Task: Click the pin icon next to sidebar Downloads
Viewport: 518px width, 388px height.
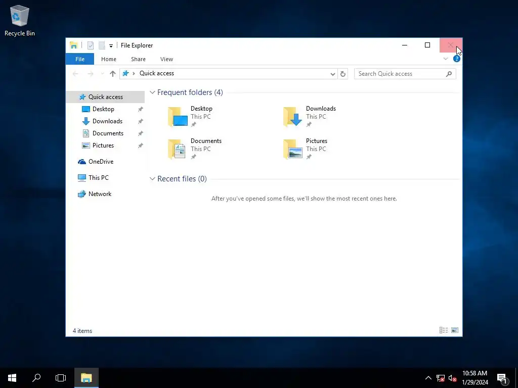Action: (141, 121)
